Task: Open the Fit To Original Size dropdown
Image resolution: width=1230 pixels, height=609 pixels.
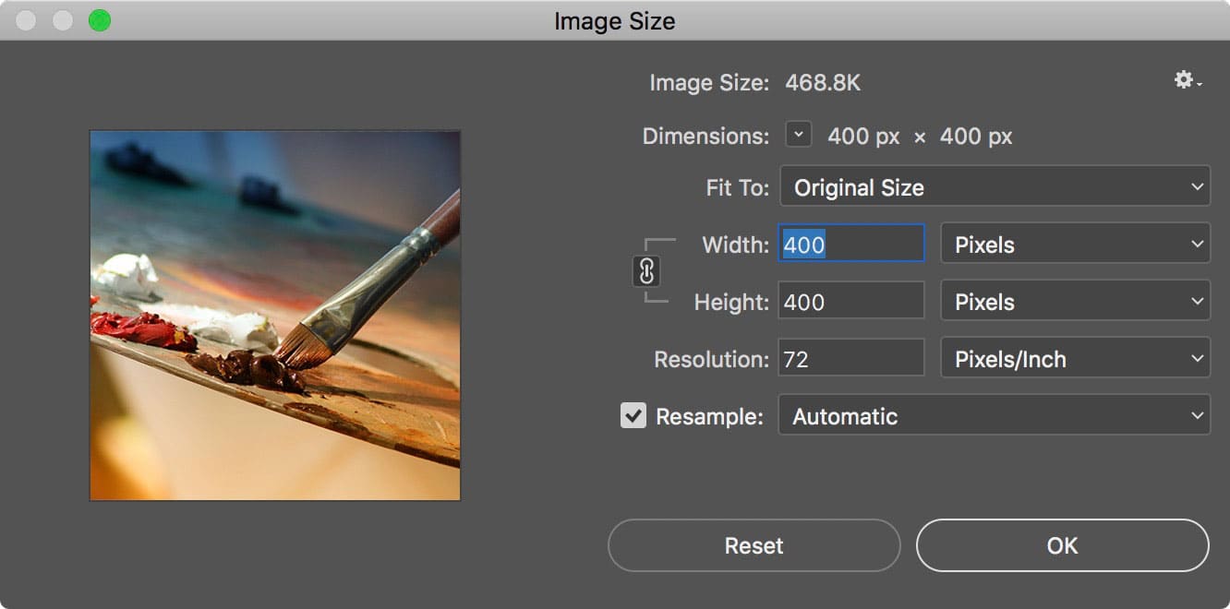Action: coord(995,187)
